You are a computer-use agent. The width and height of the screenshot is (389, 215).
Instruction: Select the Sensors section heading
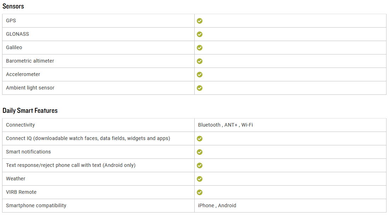click(13, 6)
